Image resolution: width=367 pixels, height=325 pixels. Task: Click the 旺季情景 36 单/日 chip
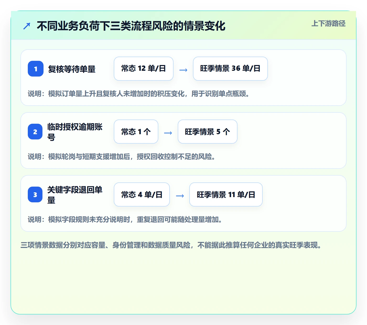tap(230, 69)
